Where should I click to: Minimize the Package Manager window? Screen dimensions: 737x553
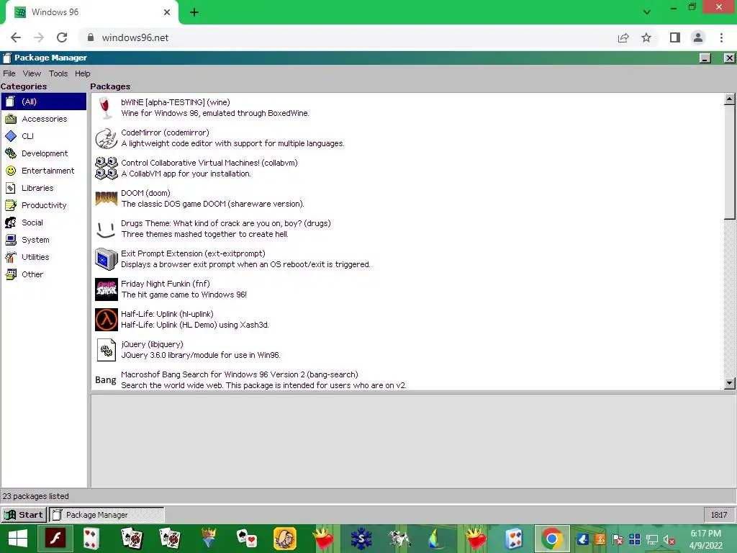click(705, 58)
